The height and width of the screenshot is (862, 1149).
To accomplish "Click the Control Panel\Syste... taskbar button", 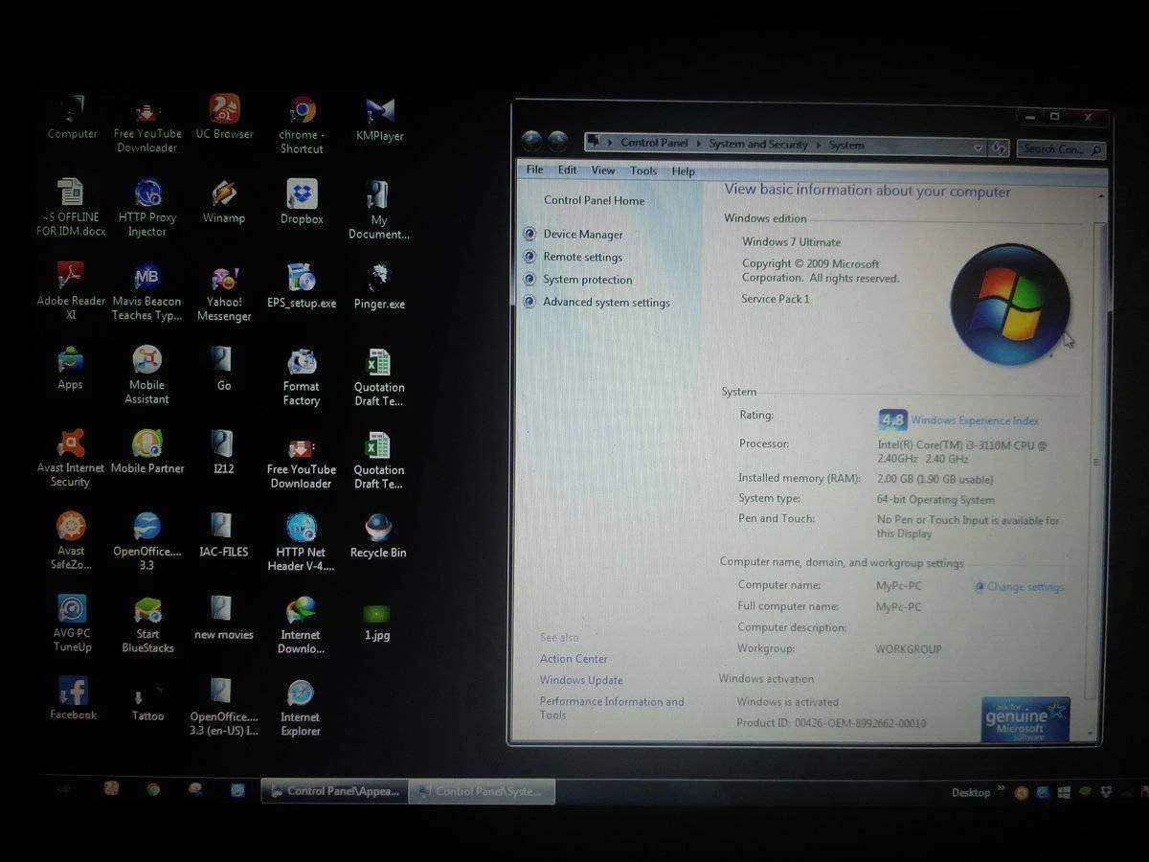I will point(483,792).
